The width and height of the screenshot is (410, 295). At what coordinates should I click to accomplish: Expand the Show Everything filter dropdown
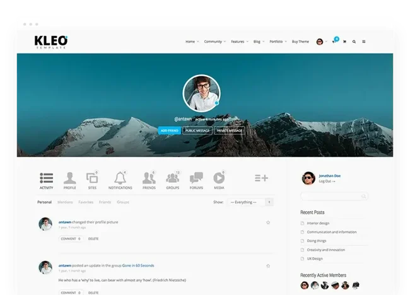click(251, 202)
